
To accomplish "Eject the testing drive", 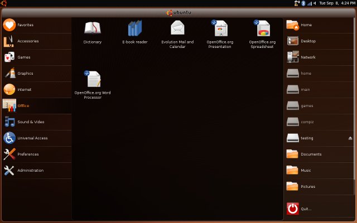I will 350,138.
